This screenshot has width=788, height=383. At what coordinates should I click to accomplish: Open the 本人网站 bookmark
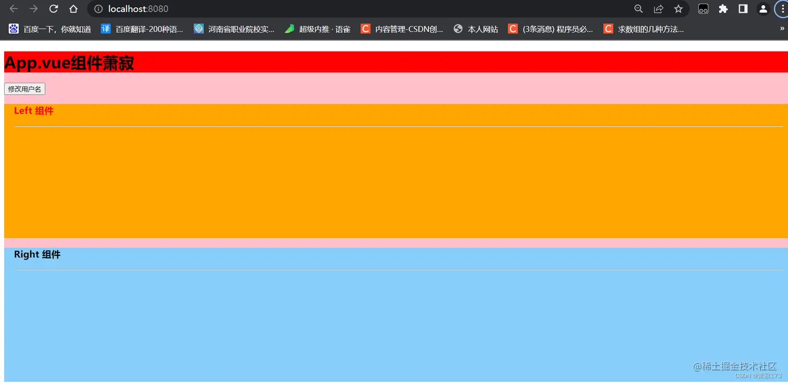[476, 29]
